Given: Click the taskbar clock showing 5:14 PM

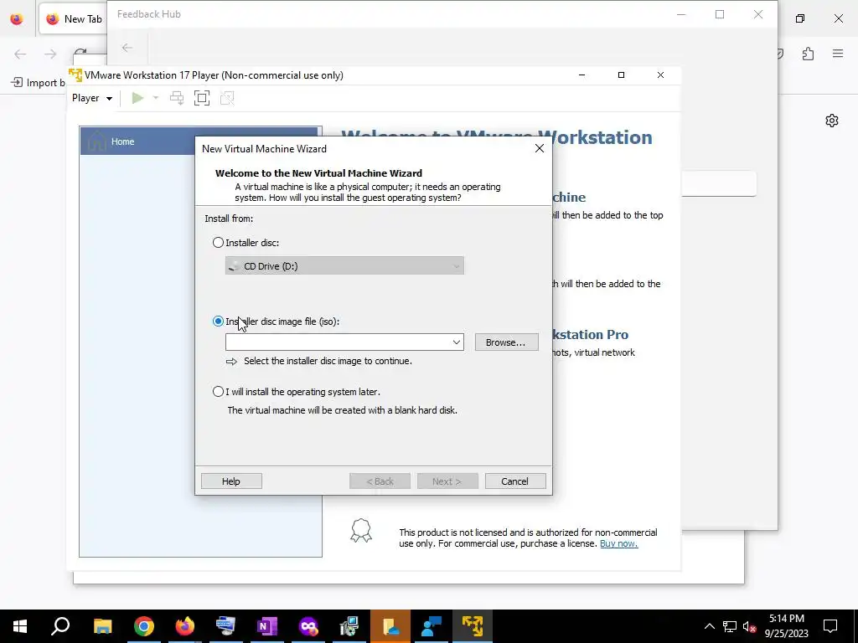Looking at the screenshot, I should coord(787,626).
